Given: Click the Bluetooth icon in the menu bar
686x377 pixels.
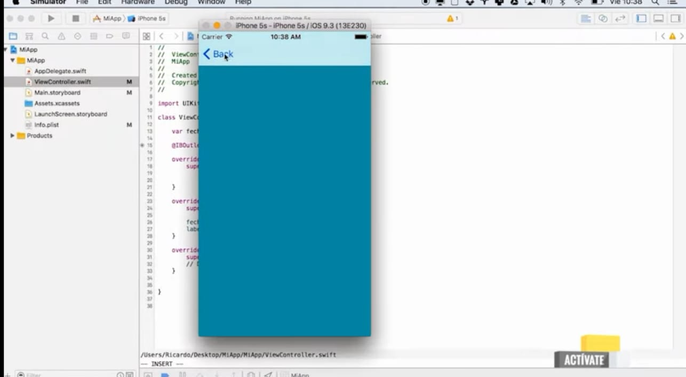Looking at the screenshot, I should coord(563,3).
